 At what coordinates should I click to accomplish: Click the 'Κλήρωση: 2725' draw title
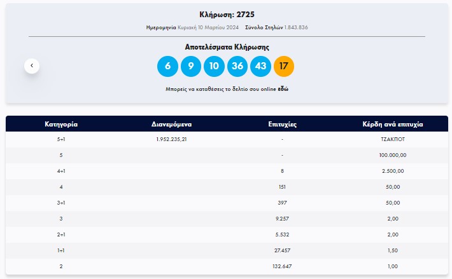tap(227, 14)
